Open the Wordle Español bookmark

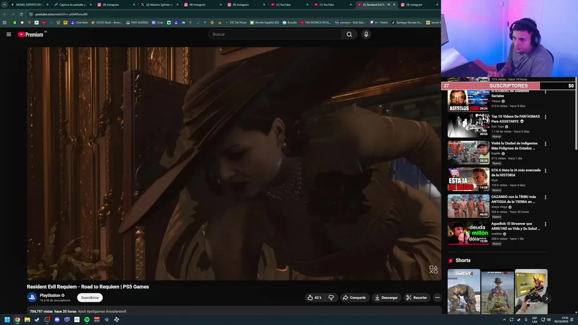tap(265, 23)
